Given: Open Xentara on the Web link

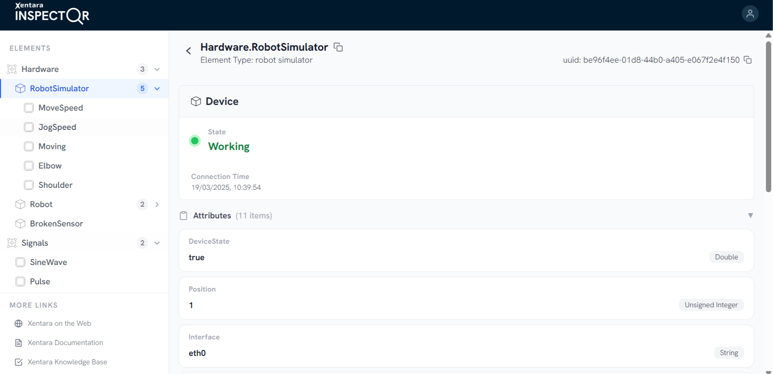Looking at the screenshot, I should tap(59, 323).
